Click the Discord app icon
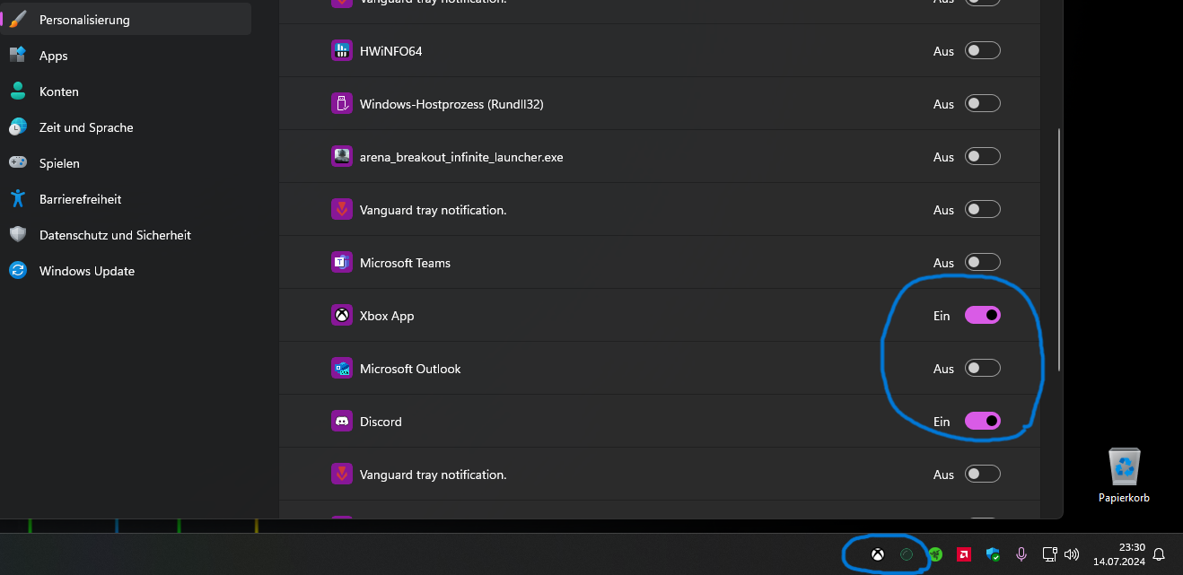Viewport: 1183px width, 575px height. coord(342,421)
